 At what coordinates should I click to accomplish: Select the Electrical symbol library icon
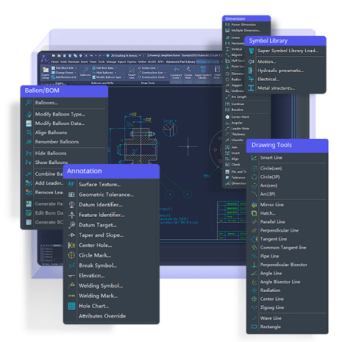(x=251, y=79)
